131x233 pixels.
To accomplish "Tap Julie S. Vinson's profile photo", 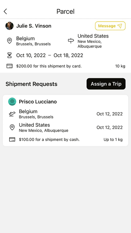I will coord(9,26).
